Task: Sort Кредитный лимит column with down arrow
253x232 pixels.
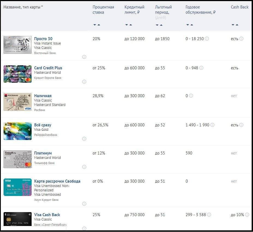Action: click(126, 25)
